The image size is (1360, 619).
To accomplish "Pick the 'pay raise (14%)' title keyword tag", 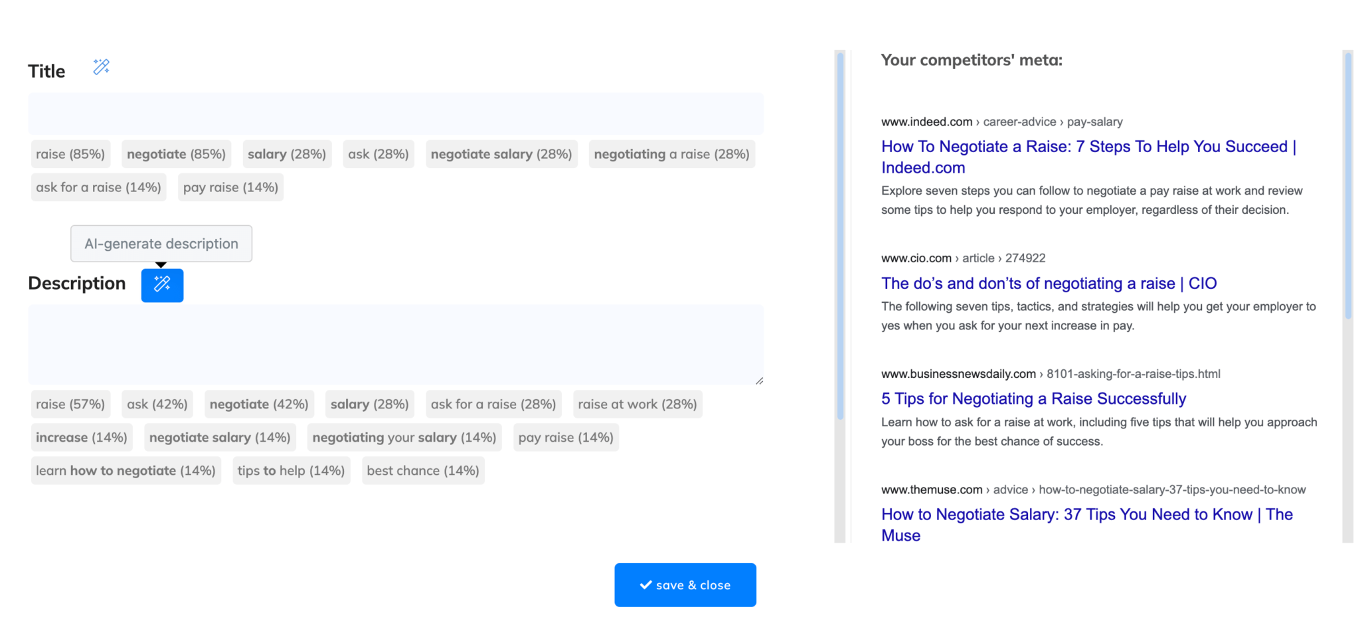I will pyautogui.click(x=230, y=187).
